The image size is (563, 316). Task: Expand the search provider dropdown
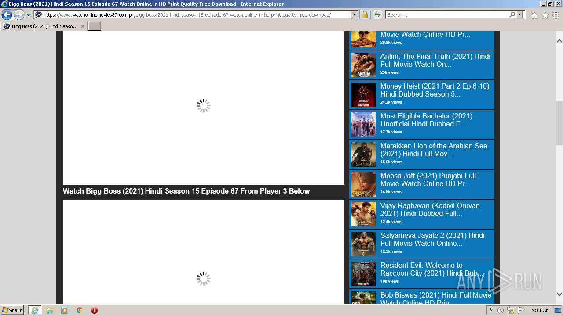click(x=520, y=15)
